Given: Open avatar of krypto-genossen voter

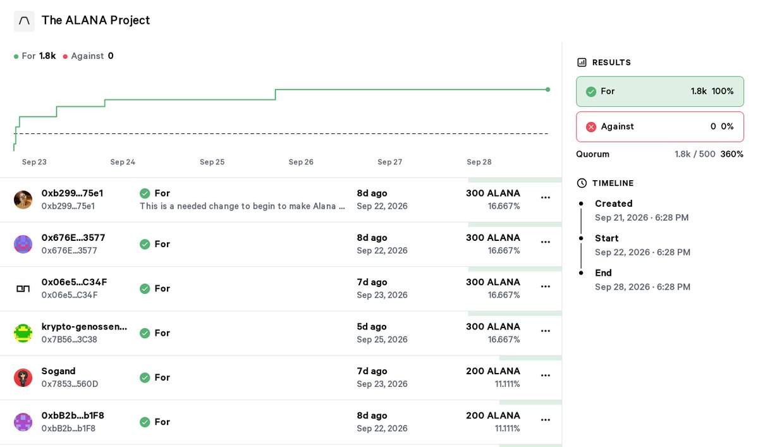Looking at the screenshot, I should [23, 333].
